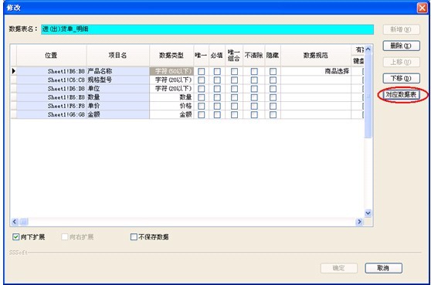
Task: Select the 数据类型 cell for 单位
Action: pyautogui.click(x=171, y=89)
